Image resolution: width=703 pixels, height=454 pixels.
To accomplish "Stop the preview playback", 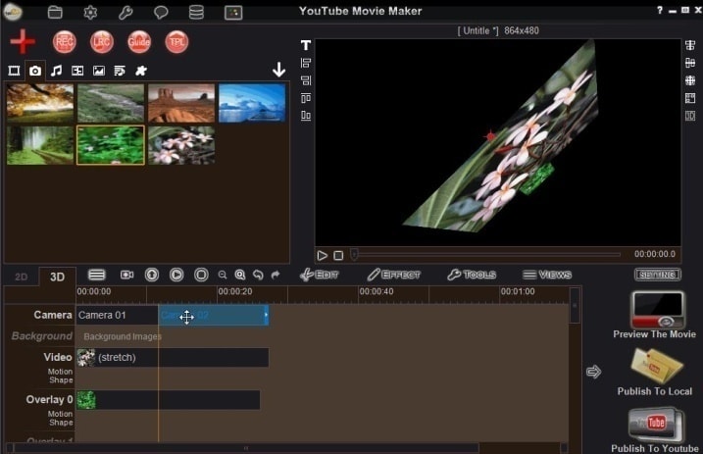I will tap(338, 256).
